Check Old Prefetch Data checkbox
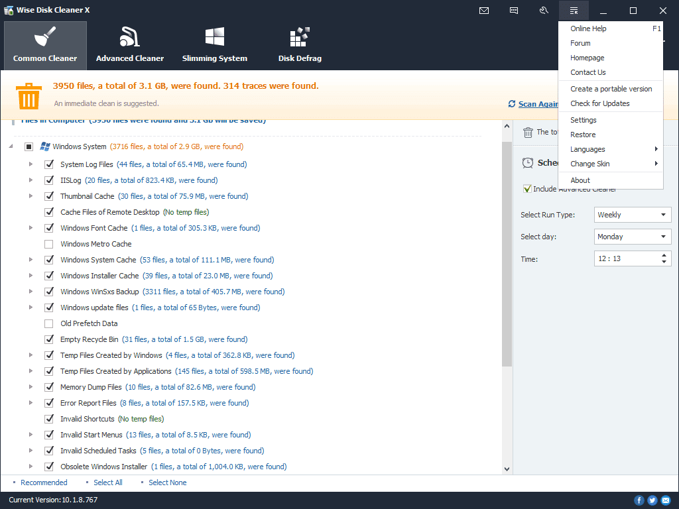679x509 pixels. (49, 323)
